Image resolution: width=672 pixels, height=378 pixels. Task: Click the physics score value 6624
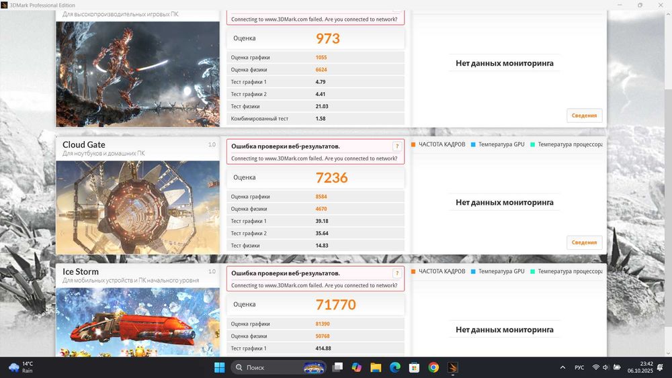[x=321, y=70]
